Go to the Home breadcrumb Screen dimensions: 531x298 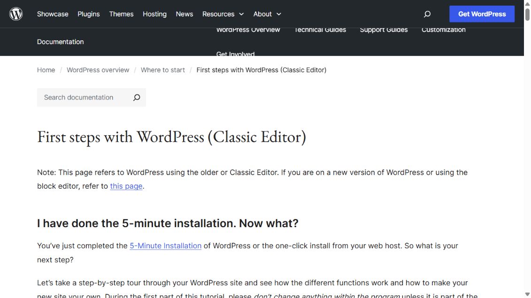[46, 70]
